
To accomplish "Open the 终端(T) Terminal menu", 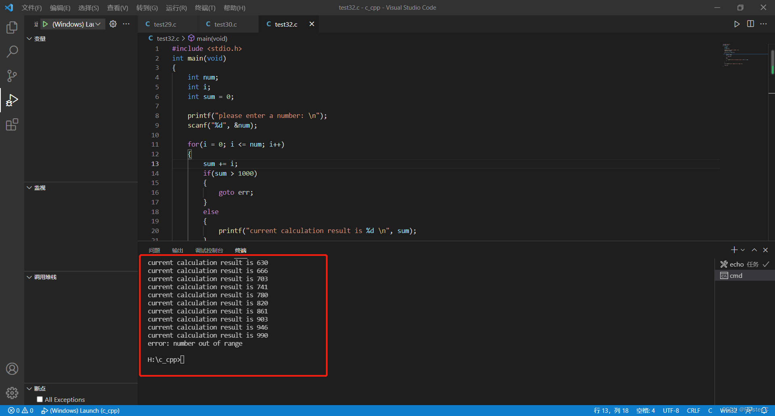I will click(205, 8).
